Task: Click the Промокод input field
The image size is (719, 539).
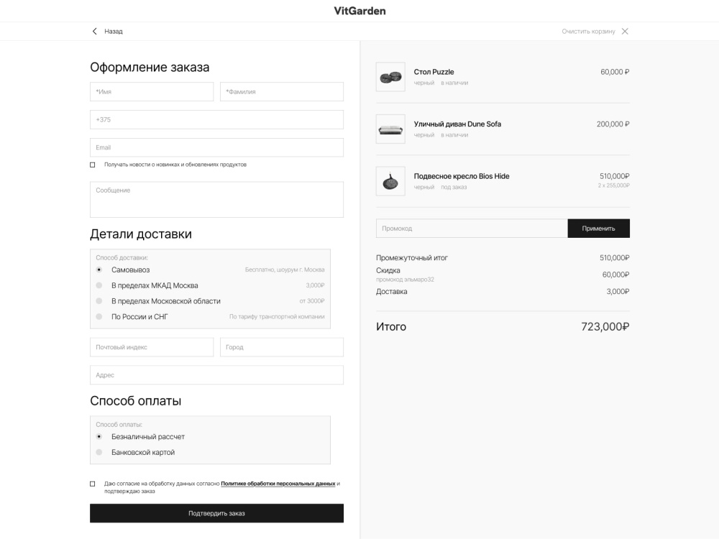Action: click(x=472, y=229)
